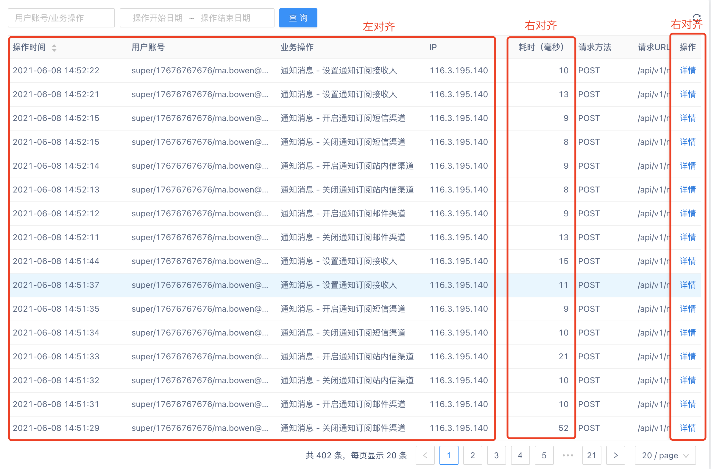
Task: Click the 52 ms duration value
Action: [563, 428]
